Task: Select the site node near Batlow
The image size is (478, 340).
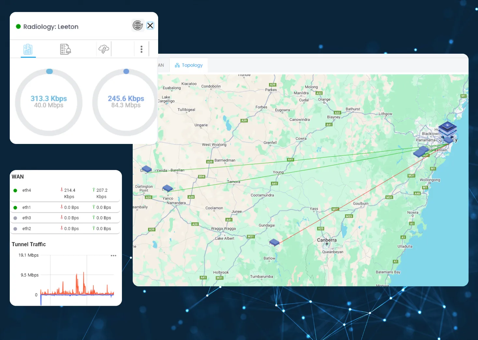Action: (x=274, y=242)
